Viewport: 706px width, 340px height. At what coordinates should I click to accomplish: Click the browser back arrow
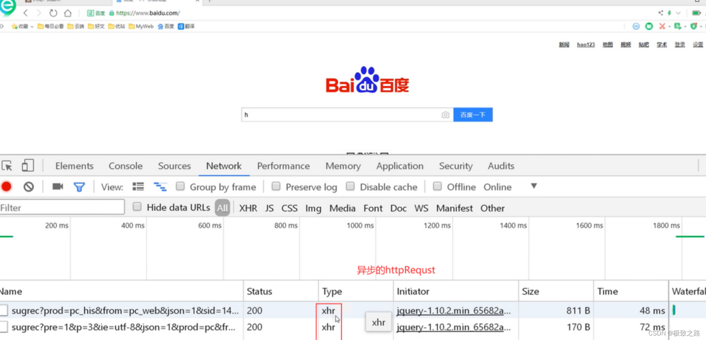[26, 13]
